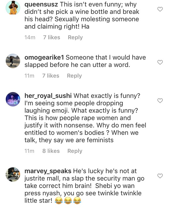This screenshot has height=208, width=173.
Task: Show the 7 likes on queensusz's comment
Action: [52, 37]
